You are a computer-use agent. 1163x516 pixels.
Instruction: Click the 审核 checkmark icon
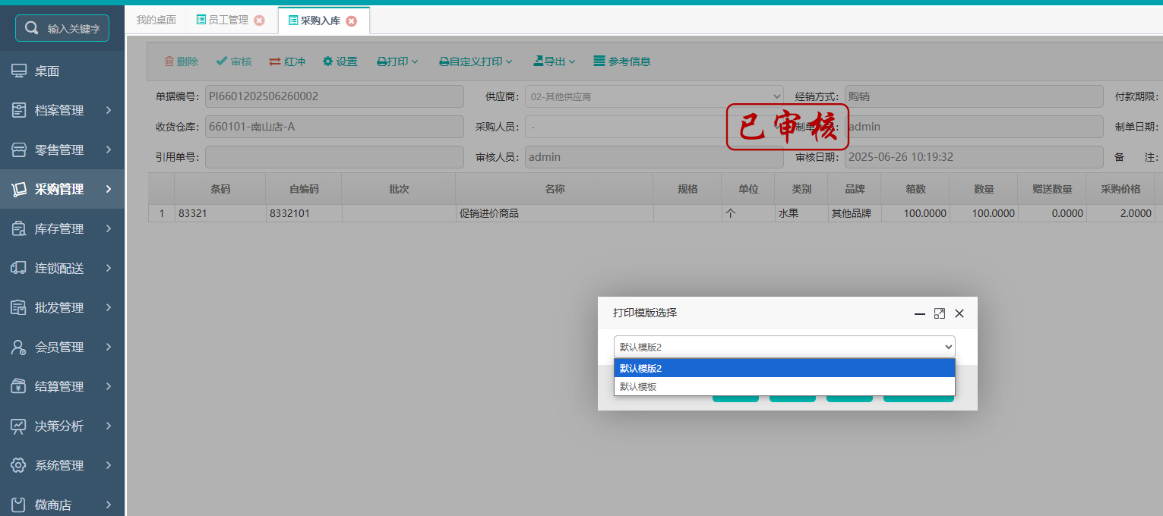coord(221,61)
